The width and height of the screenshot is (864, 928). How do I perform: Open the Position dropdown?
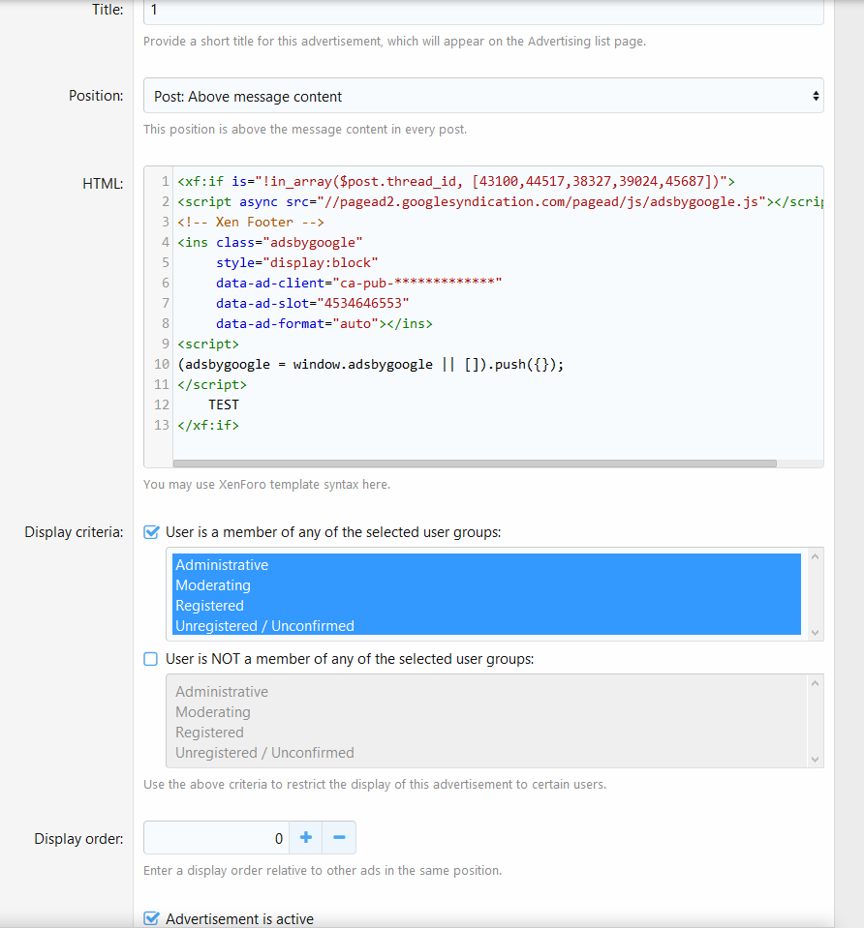483,96
